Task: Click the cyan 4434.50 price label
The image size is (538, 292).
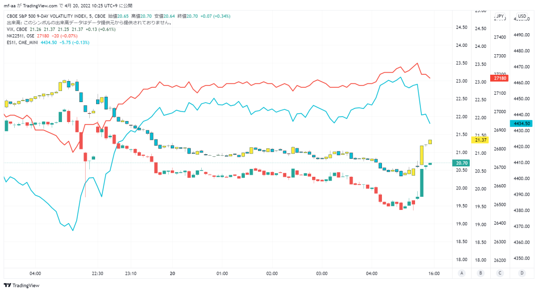Action: 521,123
